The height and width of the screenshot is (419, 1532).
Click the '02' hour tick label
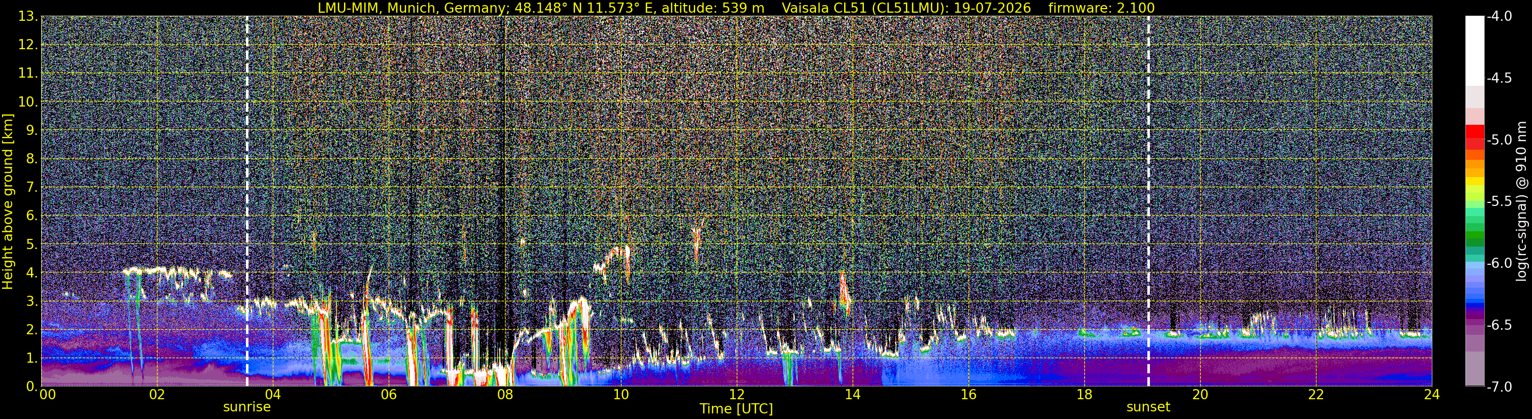pyautogui.click(x=157, y=395)
